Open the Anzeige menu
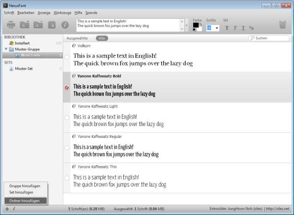Image resolution: width=294 pixels, height=215 pixels. (44, 13)
